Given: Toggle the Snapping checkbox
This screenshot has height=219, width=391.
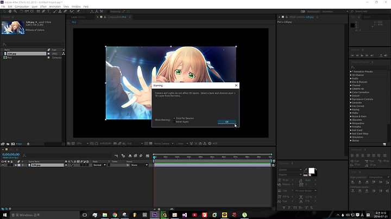Looking at the screenshot, I should [x=108, y=11].
